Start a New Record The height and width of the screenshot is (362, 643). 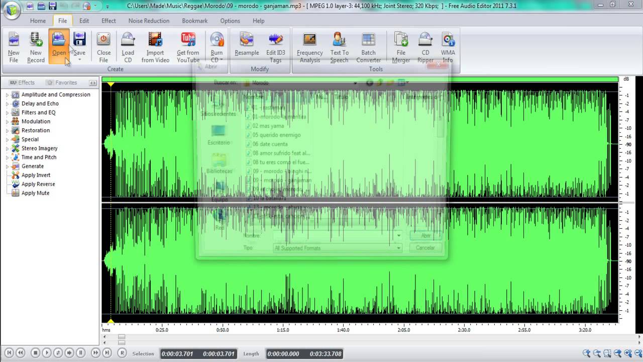36,48
